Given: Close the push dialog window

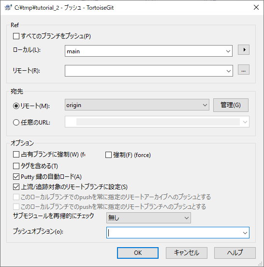Looking at the screenshot, I should pos(256,7).
